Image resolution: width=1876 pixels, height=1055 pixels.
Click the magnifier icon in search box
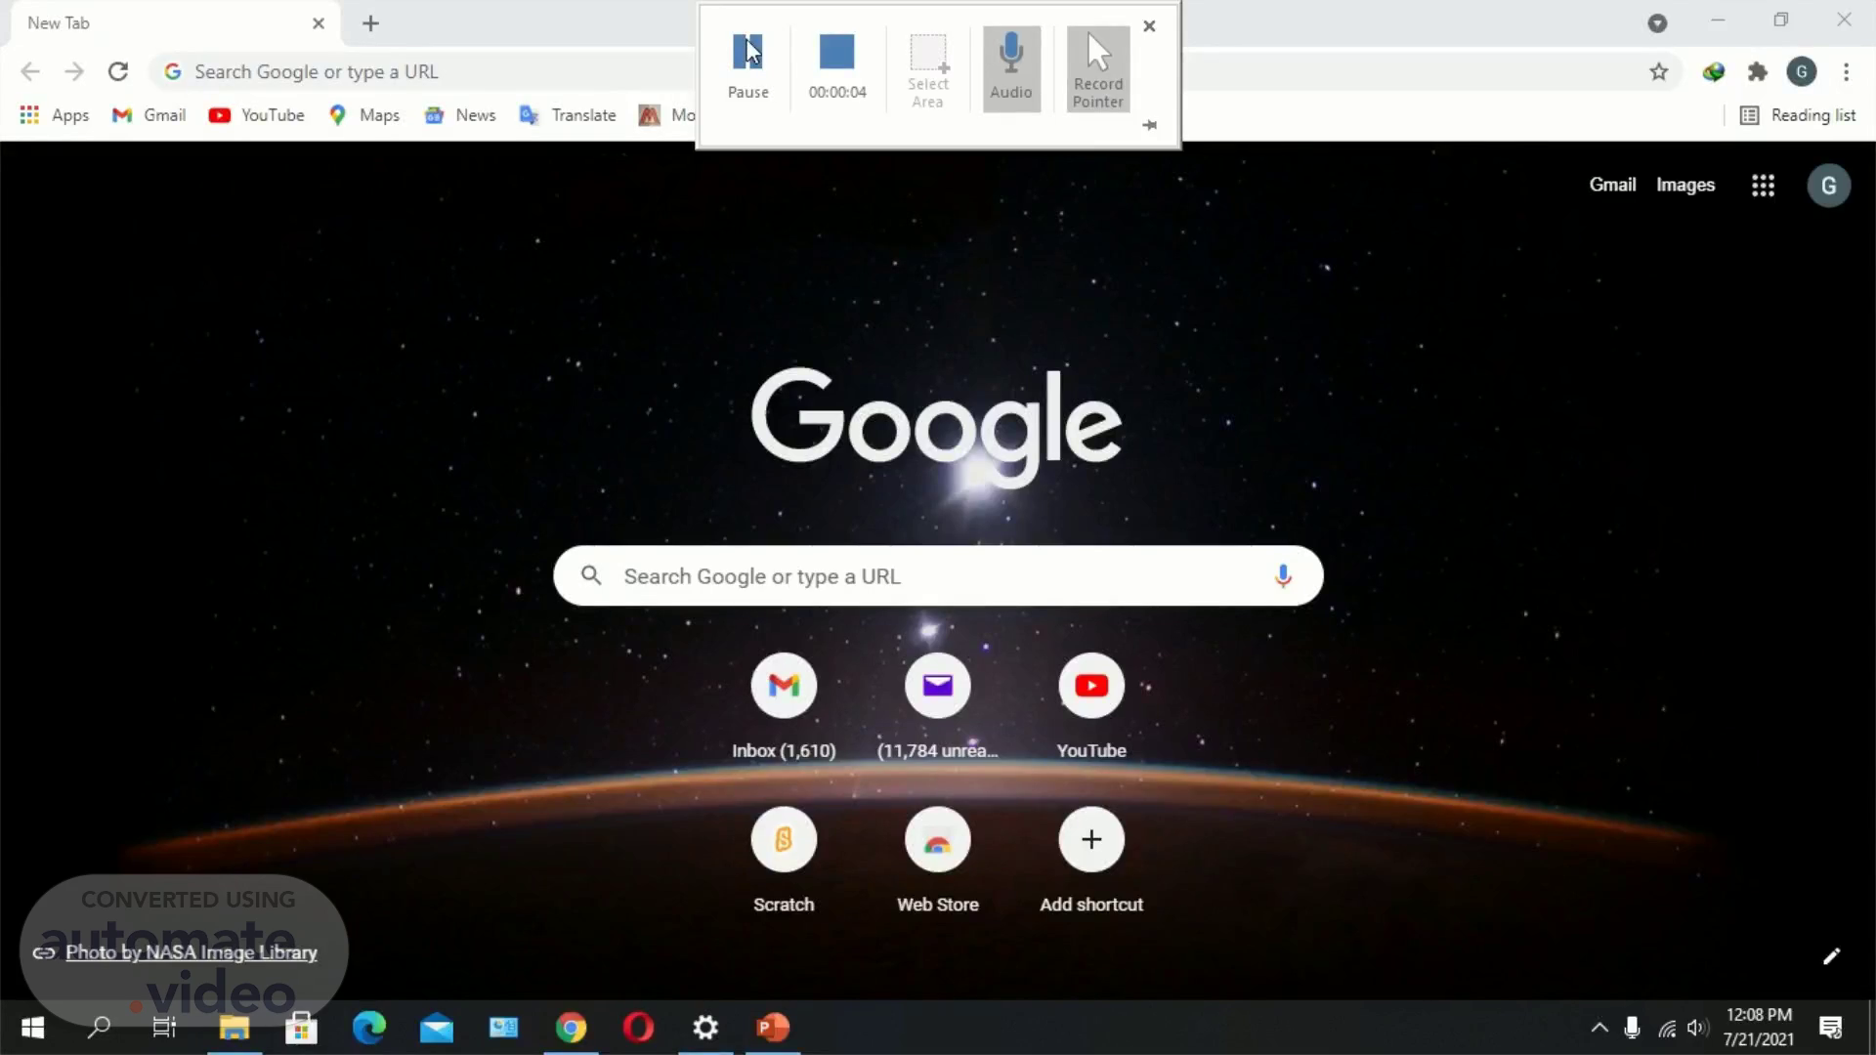point(591,575)
